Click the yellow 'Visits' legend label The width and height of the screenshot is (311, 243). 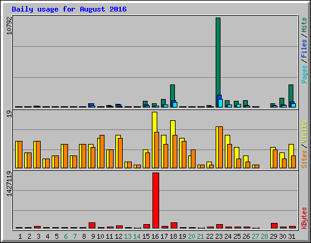click(304, 132)
